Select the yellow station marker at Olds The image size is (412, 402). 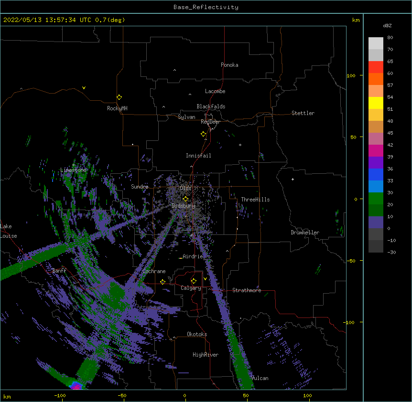185,199
